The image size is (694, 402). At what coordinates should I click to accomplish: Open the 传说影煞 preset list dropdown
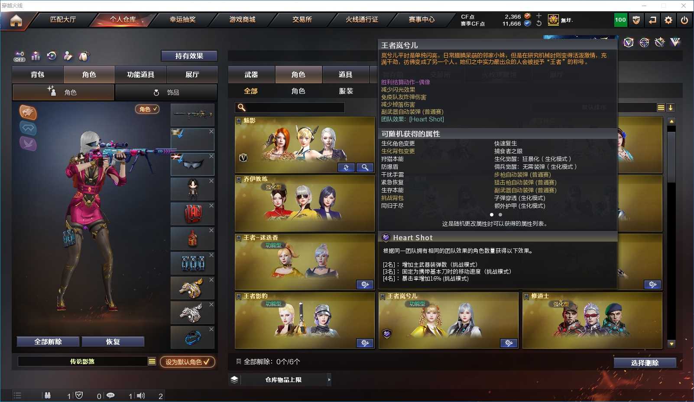point(152,361)
